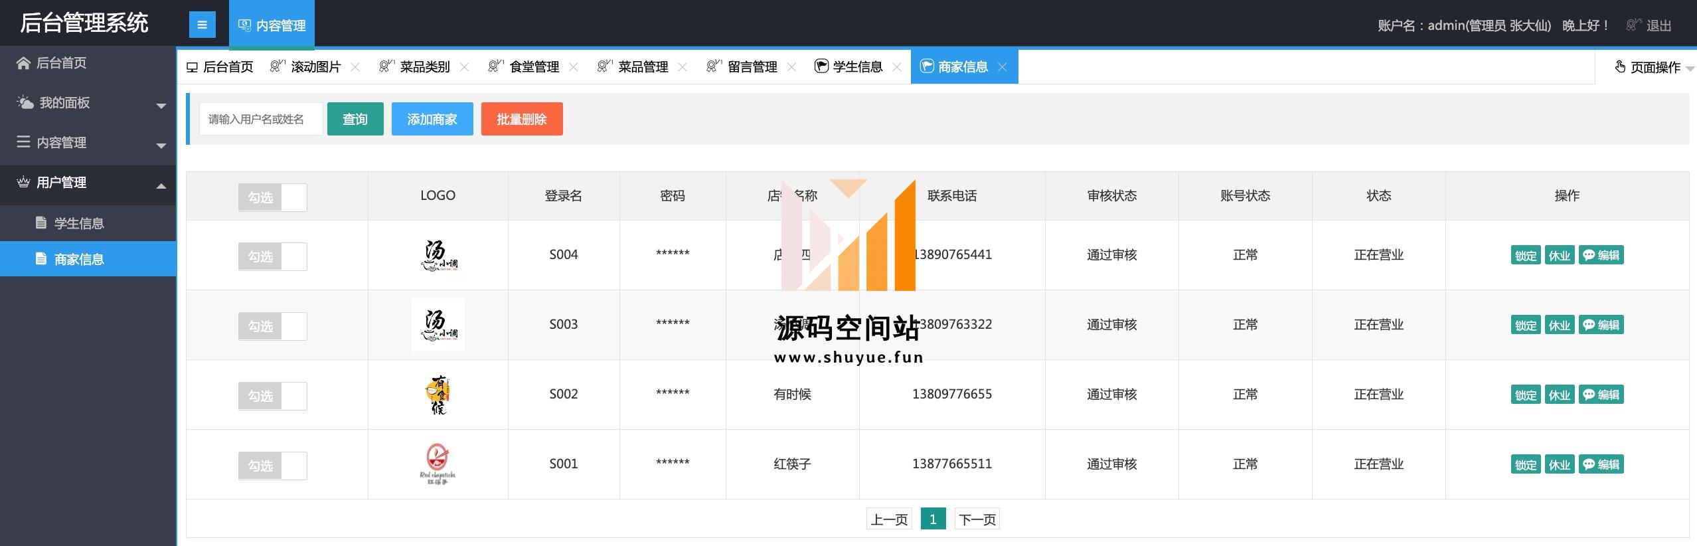Close the 滚动图片 tab
This screenshot has height=546, width=1697.
[x=355, y=67]
